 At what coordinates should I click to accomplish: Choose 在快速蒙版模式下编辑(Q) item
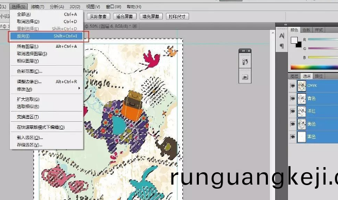[47, 127]
